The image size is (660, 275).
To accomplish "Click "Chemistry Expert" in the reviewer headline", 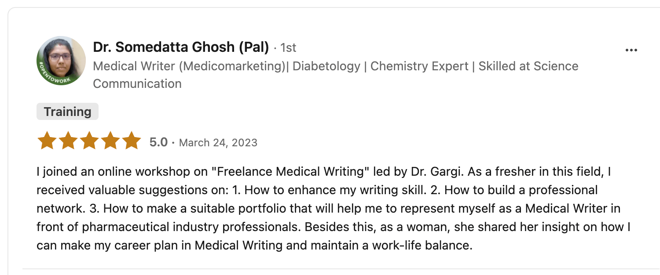I will 419,66.
